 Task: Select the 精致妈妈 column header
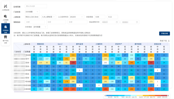point(40,44)
